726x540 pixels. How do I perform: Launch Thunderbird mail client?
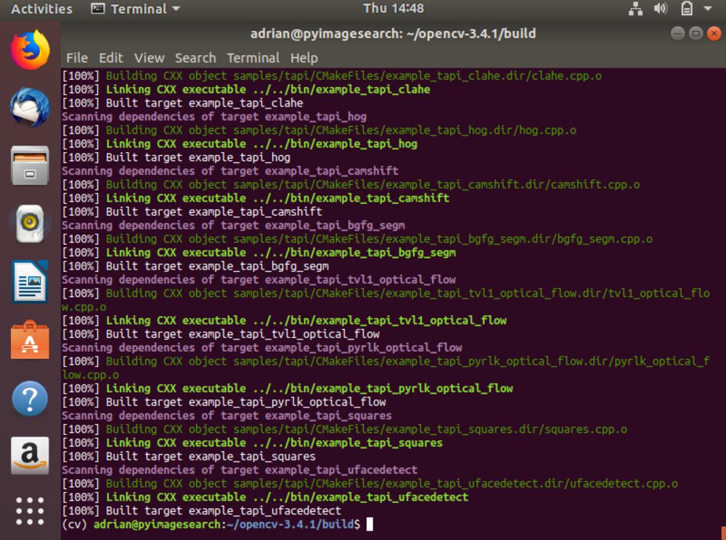[30, 107]
